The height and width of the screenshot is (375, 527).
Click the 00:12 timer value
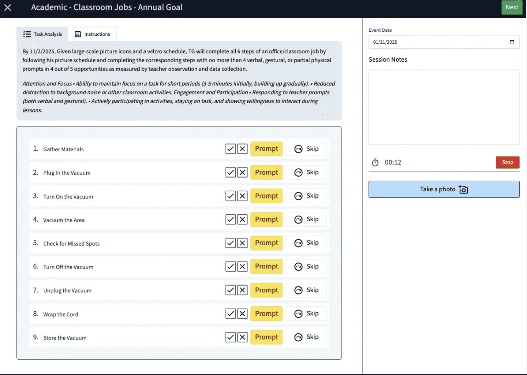393,162
